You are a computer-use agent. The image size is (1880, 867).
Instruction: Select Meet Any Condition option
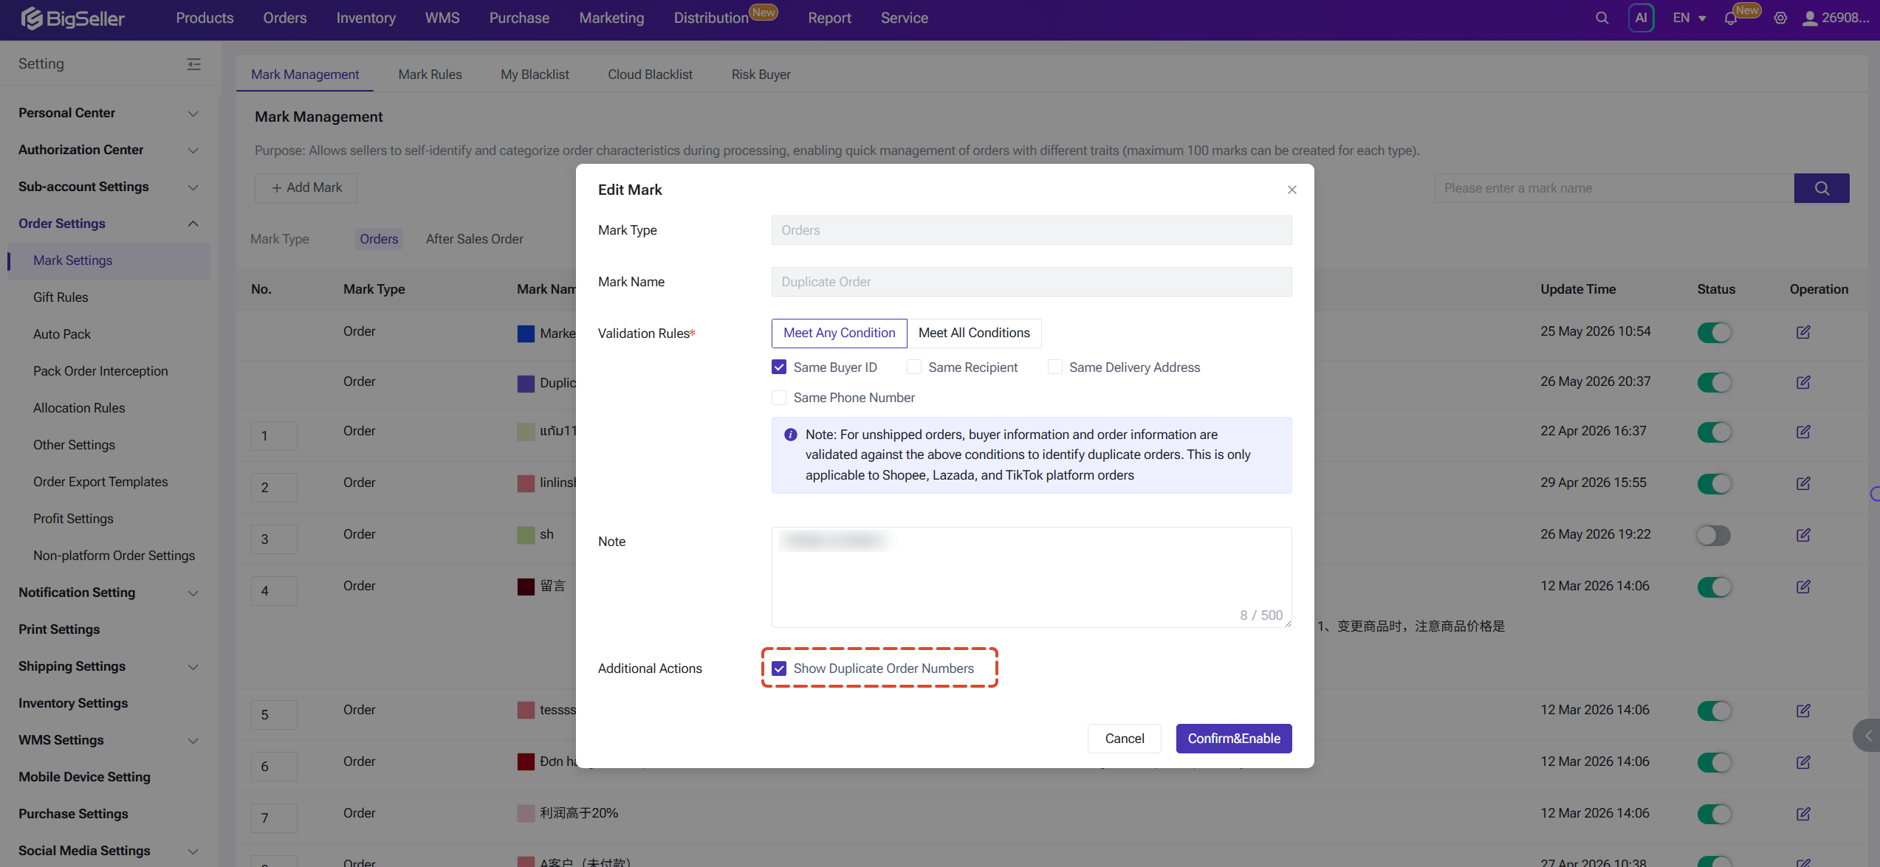tap(840, 333)
